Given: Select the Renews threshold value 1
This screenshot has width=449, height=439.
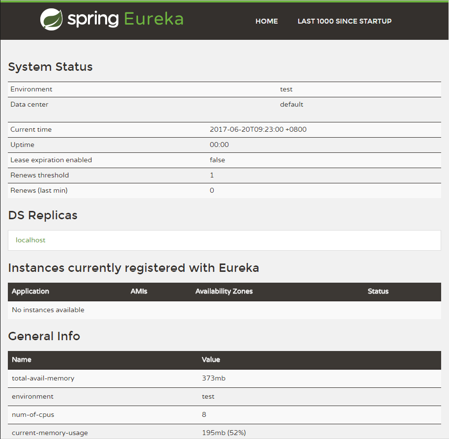Looking at the screenshot, I should [x=212, y=175].
